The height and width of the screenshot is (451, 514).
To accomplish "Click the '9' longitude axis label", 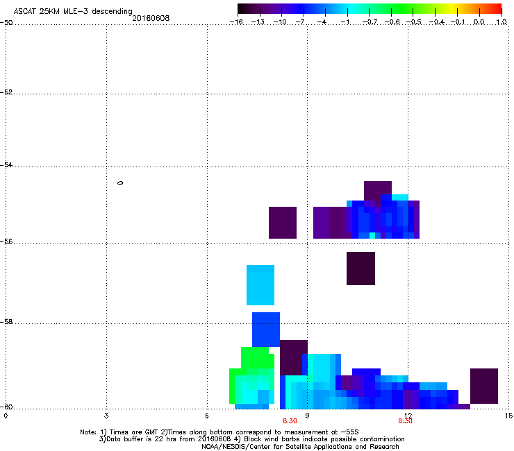I will pos(307,416).
